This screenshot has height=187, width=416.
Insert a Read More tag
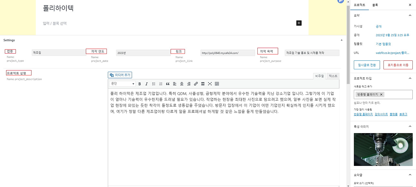pyautogui.click(x=202, y=84)
